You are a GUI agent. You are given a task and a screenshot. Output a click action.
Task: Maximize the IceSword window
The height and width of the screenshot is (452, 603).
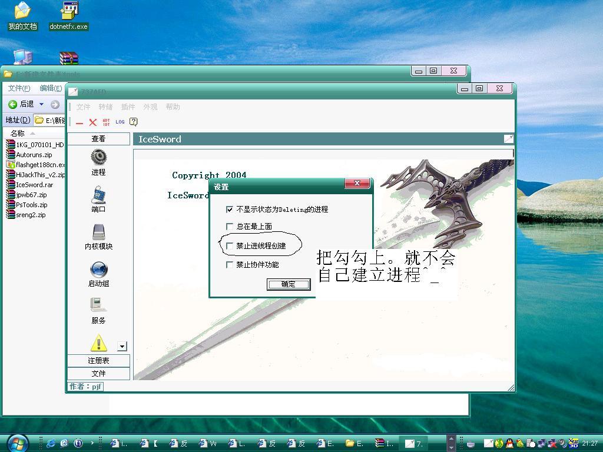[x=479, y=88]
